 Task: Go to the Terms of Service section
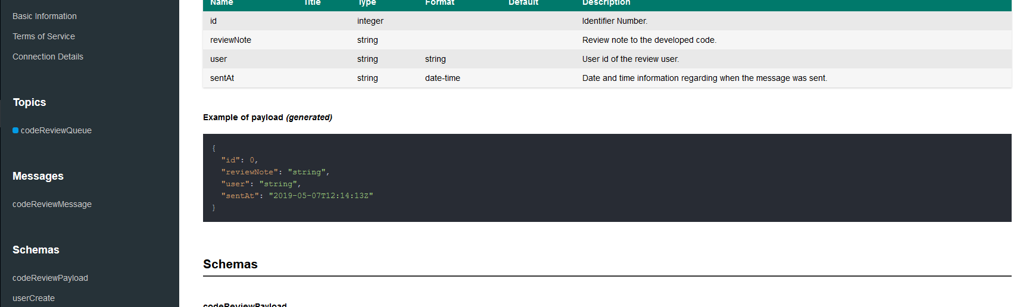coord(43,36)
